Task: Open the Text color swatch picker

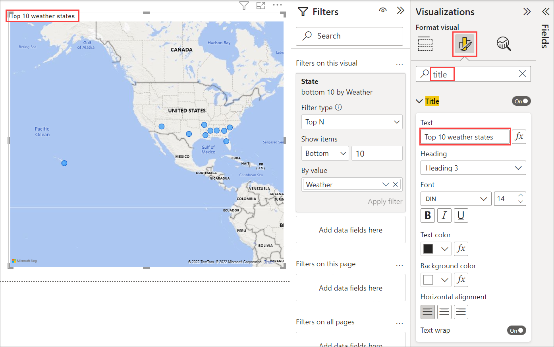Action: [436, 249]
